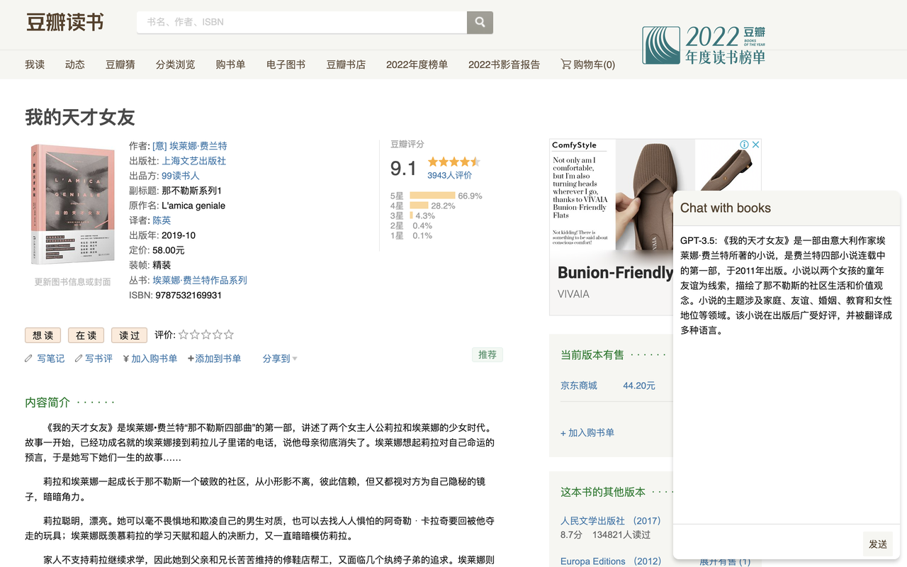Click the ad info icon
Viewport: 907px width, 567px height.
[x=745, y=145]
